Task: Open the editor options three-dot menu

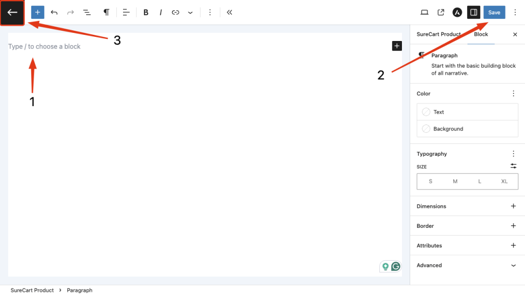Action: tap(515, 12)
